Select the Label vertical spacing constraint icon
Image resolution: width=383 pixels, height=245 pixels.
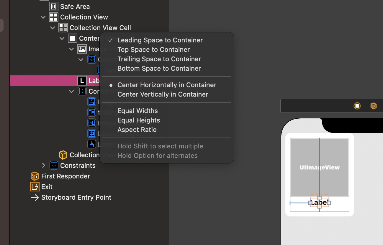pos(92,144)
